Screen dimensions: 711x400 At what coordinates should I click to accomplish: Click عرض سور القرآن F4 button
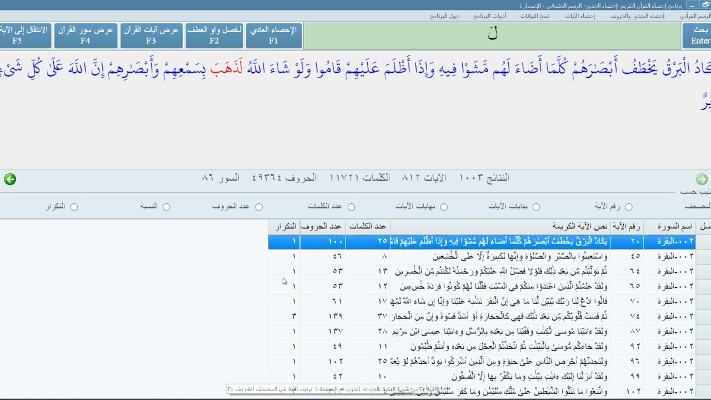[85, 36]
